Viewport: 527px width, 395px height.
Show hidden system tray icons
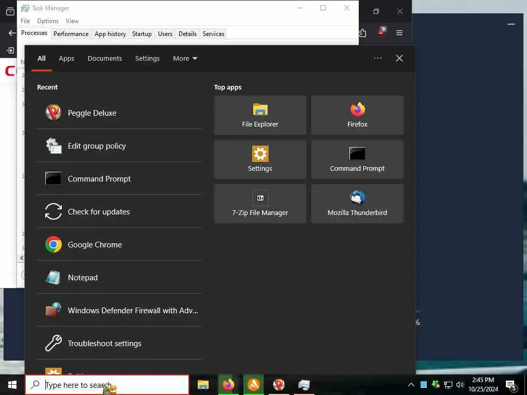[x=411, y=385]
